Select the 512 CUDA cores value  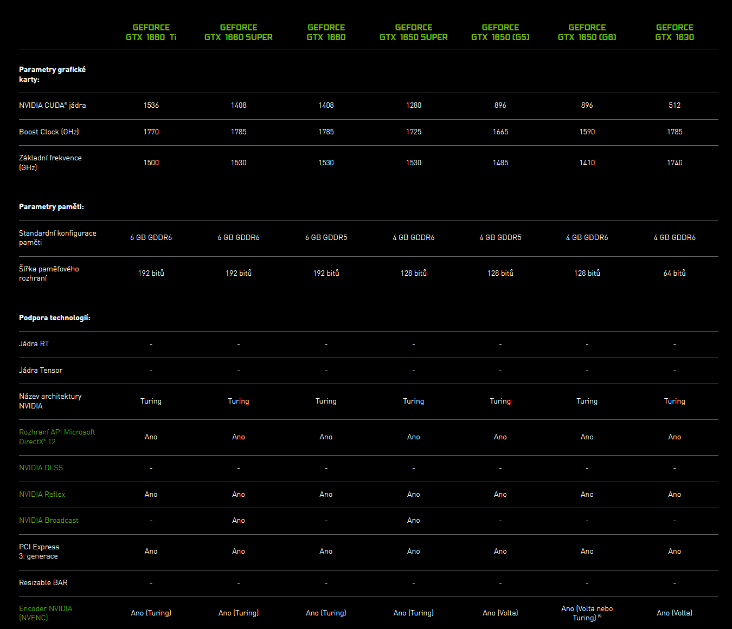pyautogui.click(x=675, y=105)
